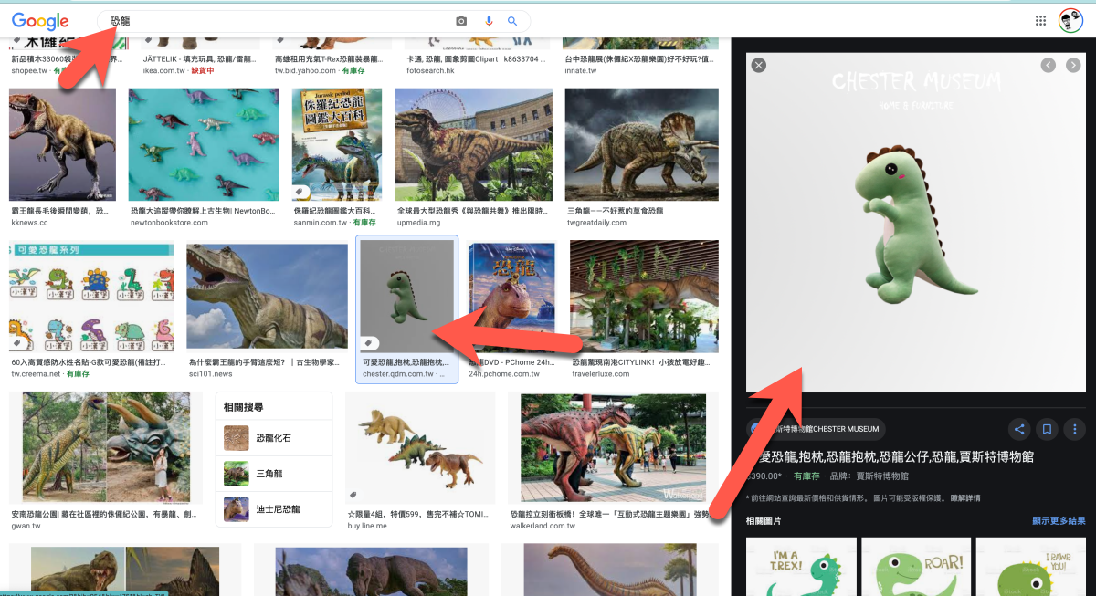Viewport: 1096px width, 596px height.
Task: Share the previewed dinosaur image
Action: [x=1020, y=429]
